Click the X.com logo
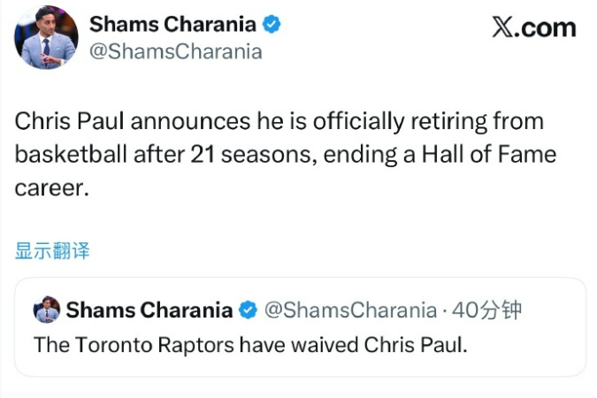This screenshot has height=398, width=597. 533,27
